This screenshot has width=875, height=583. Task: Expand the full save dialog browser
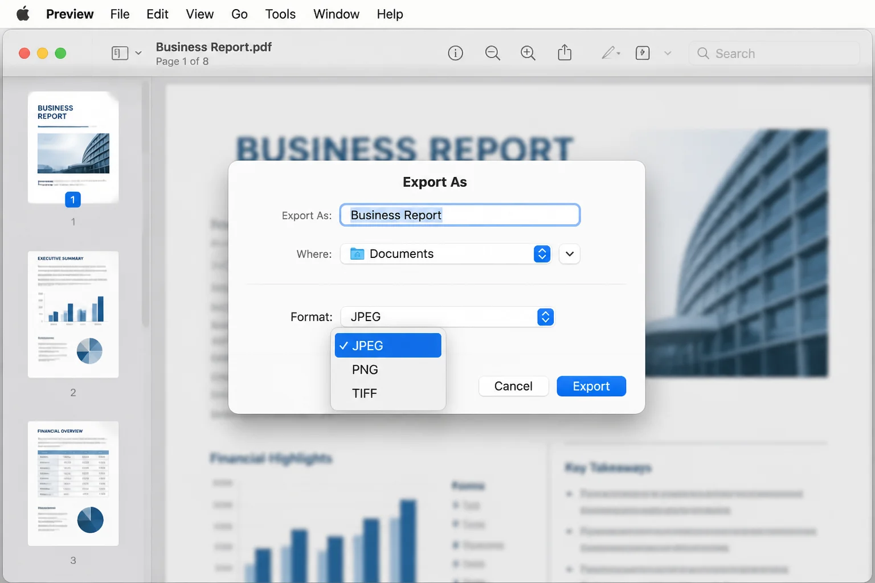tap(570, 254)
